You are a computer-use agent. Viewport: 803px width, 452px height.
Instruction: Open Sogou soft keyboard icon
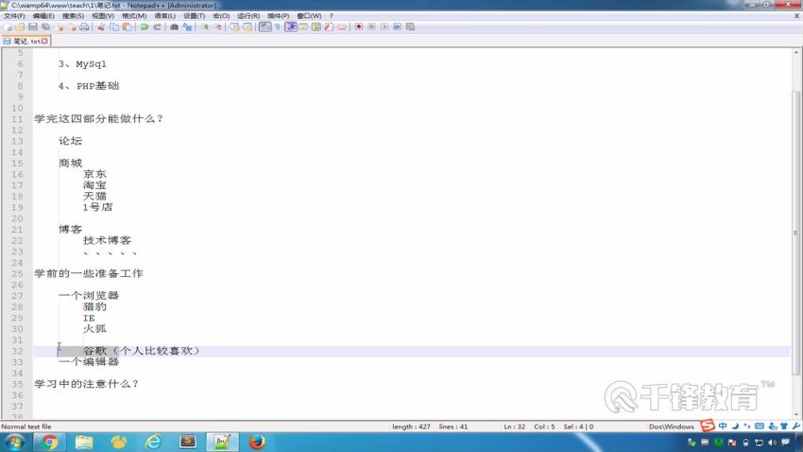[760, 426]
